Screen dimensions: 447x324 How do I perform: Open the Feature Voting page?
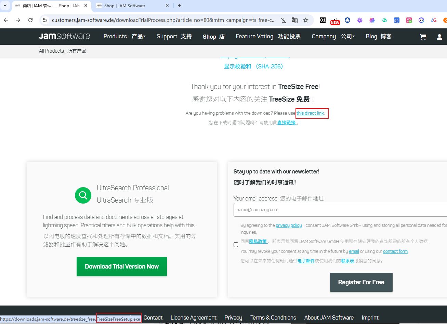pyautogui.click(x=268, y=36)
